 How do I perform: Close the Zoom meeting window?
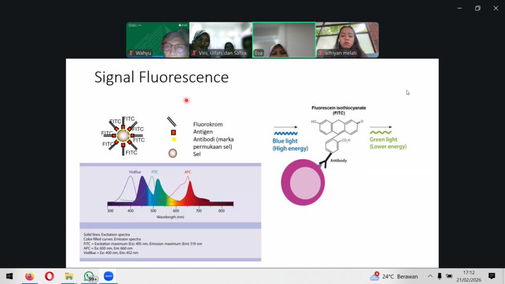(x=496, y=8)
